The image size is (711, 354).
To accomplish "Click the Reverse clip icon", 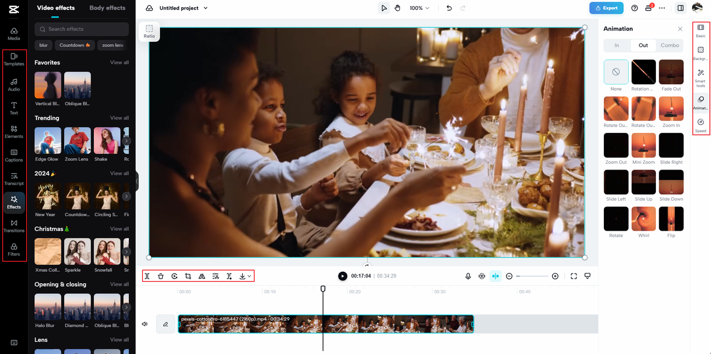I will (x=174, y=276).
